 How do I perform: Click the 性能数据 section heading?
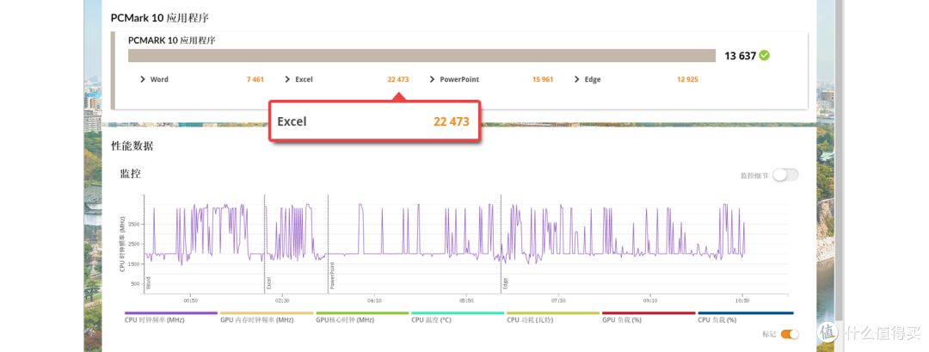click(132, 145)
